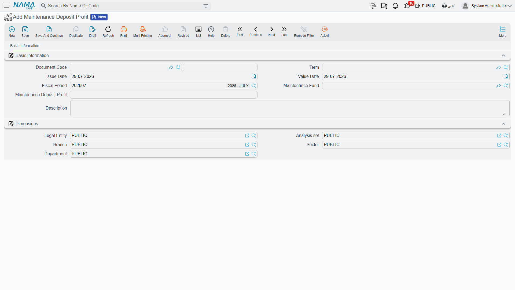Click the Revised toolbar icon
This screenshot has height=290, width=515.
tap(183, 31)
